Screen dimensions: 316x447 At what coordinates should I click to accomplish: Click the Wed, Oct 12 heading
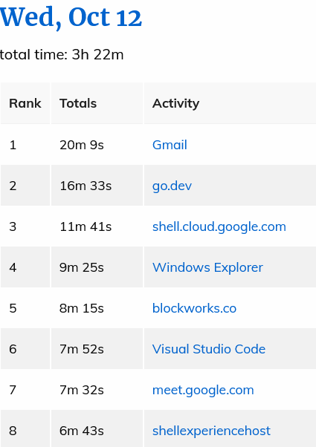(x=71, y=17)
